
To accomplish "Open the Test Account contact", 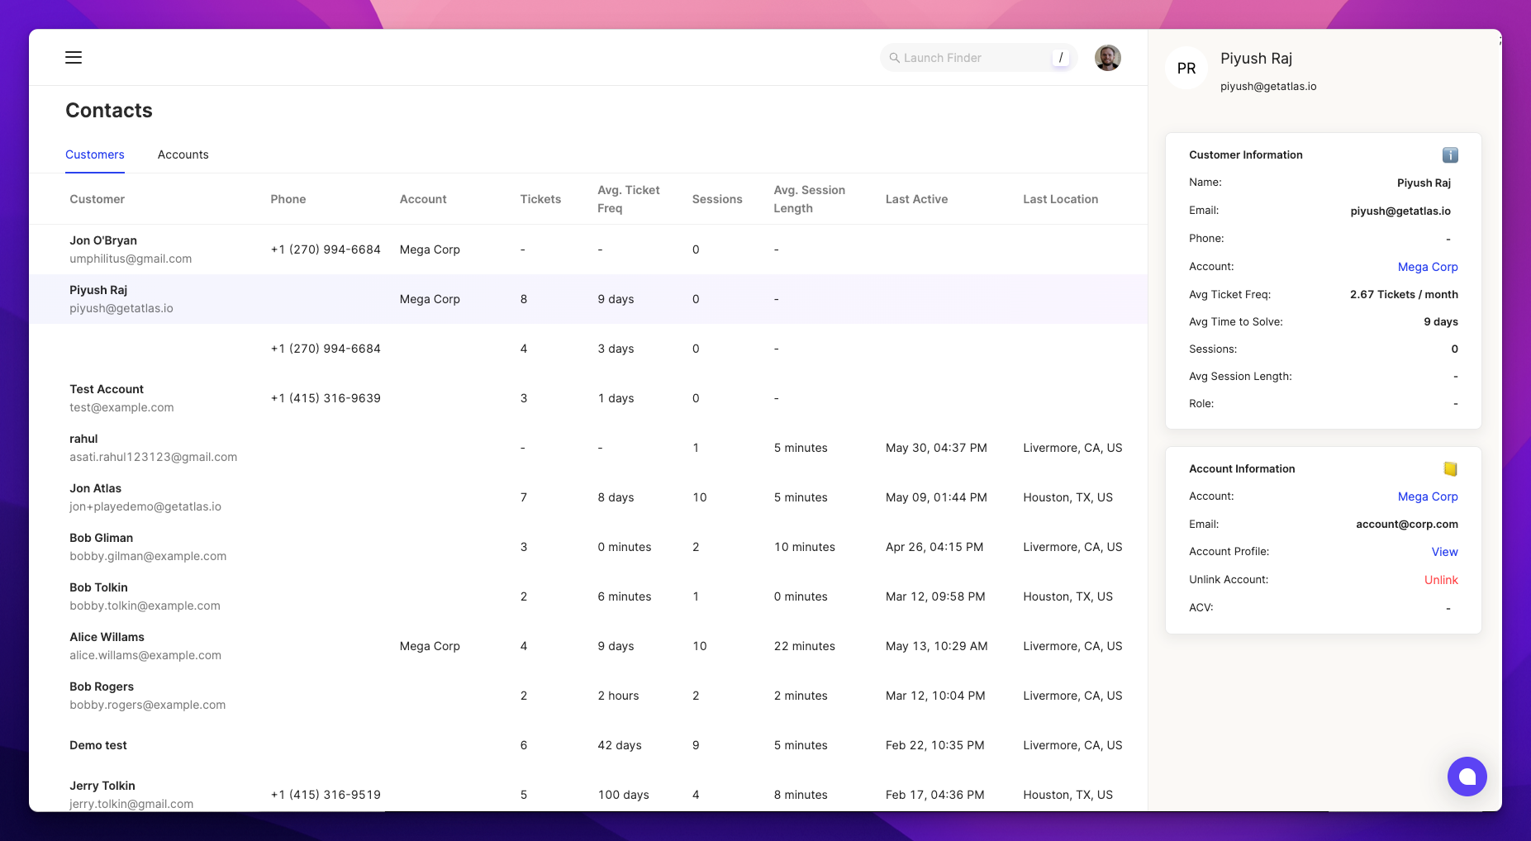I will tap(588, 398).
